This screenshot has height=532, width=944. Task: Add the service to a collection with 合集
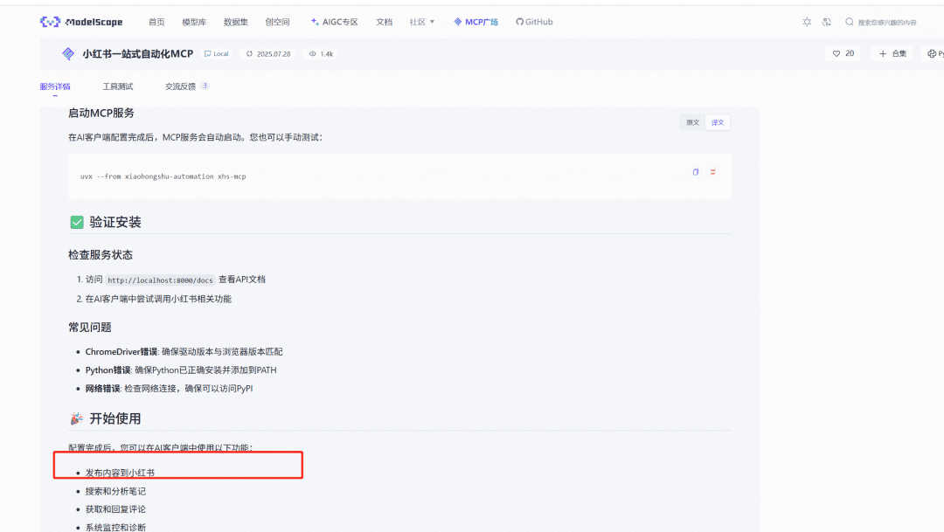(892, 53)
